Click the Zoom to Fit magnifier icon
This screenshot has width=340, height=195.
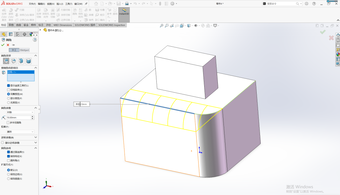162,26
